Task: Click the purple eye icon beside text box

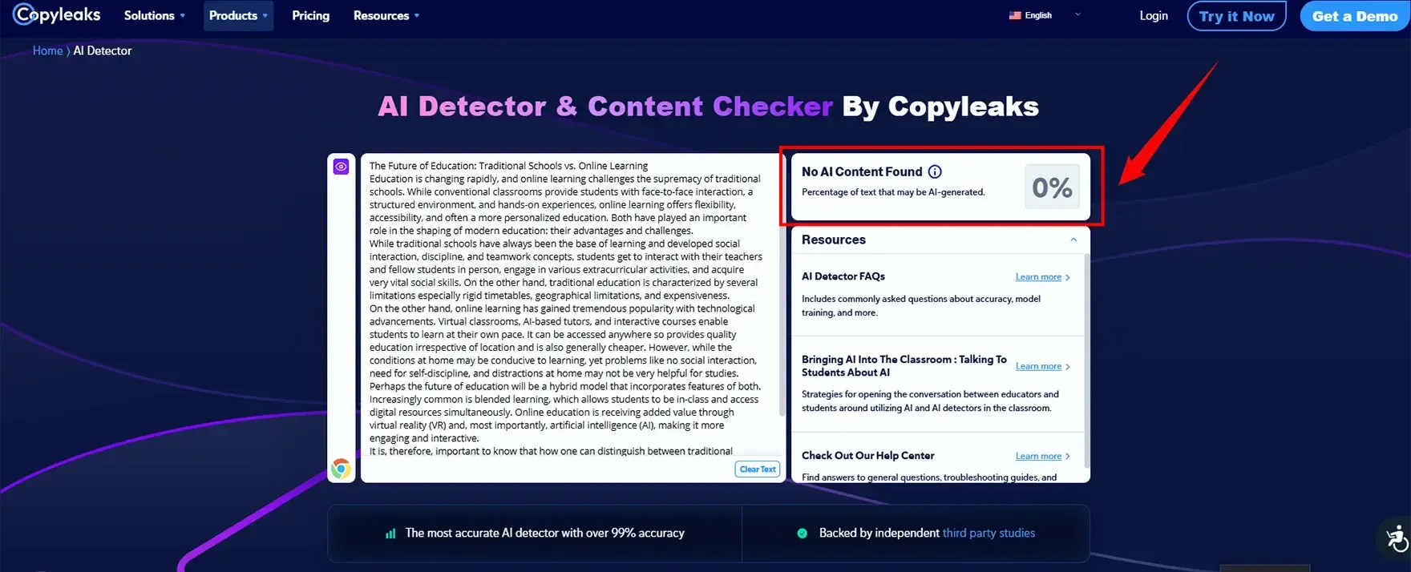Action: 341,167
